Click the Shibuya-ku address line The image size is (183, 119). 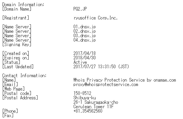85,98
